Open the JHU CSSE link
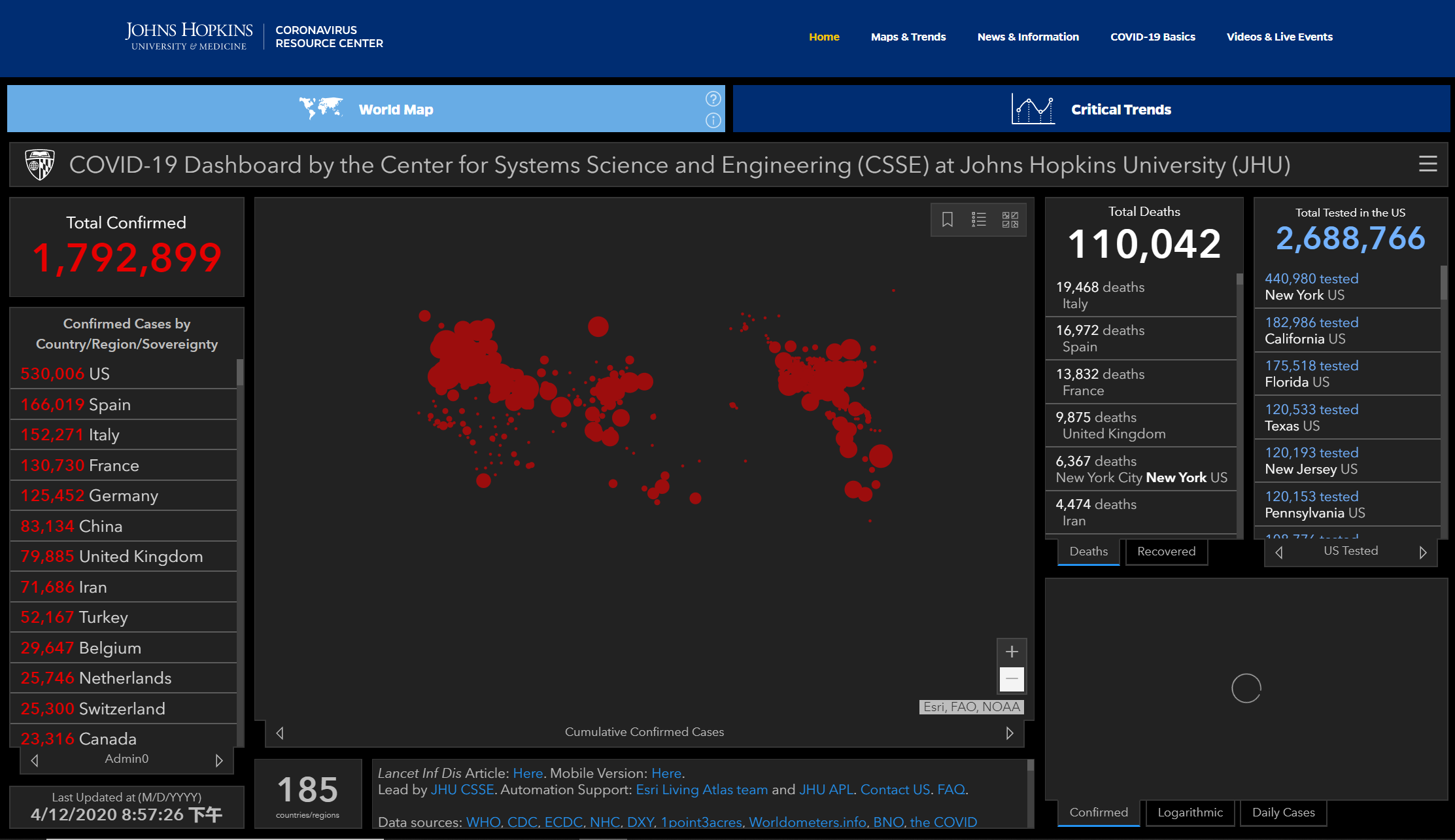The height and width of the screenshot is (840, 1455). pos(462,790)
